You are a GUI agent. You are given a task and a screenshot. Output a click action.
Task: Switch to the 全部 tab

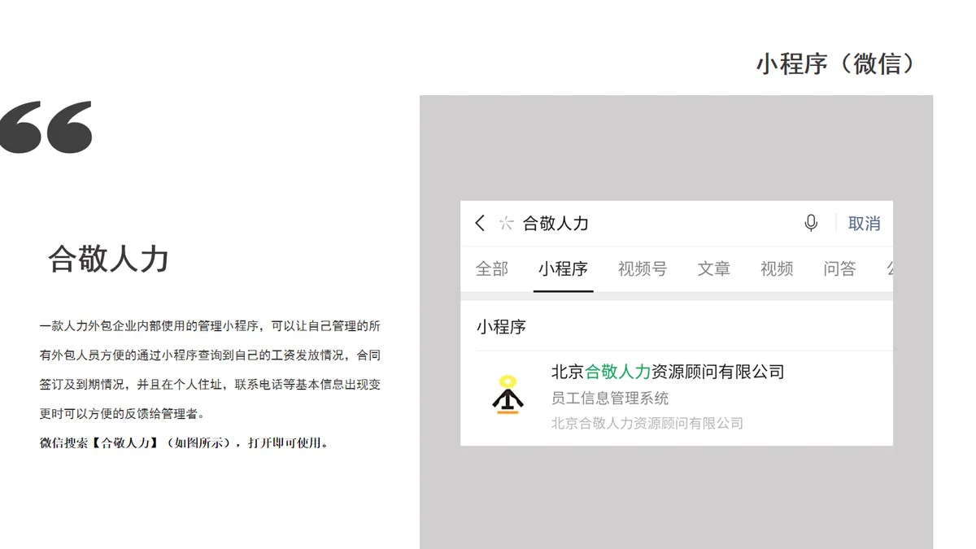click(492, 268)
